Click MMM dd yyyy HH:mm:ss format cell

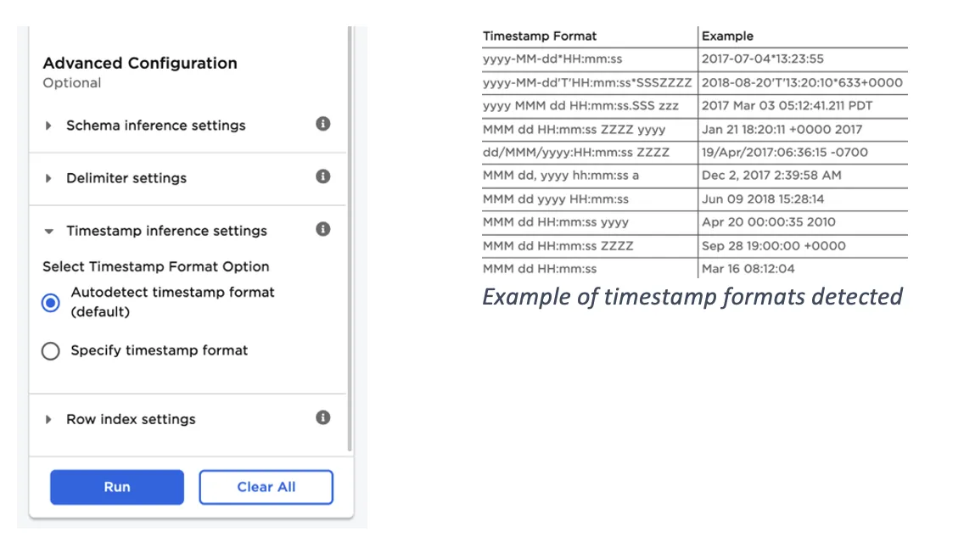click(555, 199)
